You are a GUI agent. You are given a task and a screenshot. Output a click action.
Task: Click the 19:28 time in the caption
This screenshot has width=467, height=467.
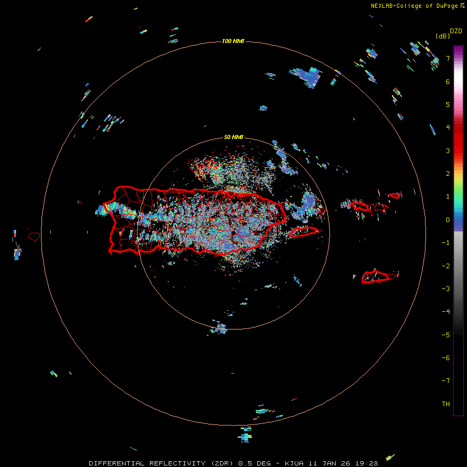click(x=367, y=463)
